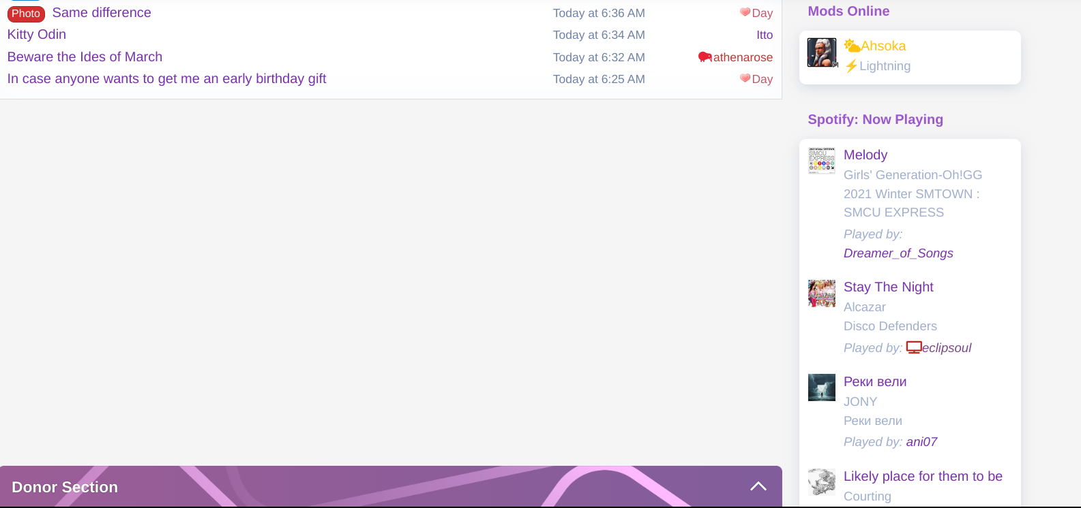The width and height of the screenshot is (1081, 508).
Task: Click the red monitor icon beside eclipsoul
Action: point(914,348)
